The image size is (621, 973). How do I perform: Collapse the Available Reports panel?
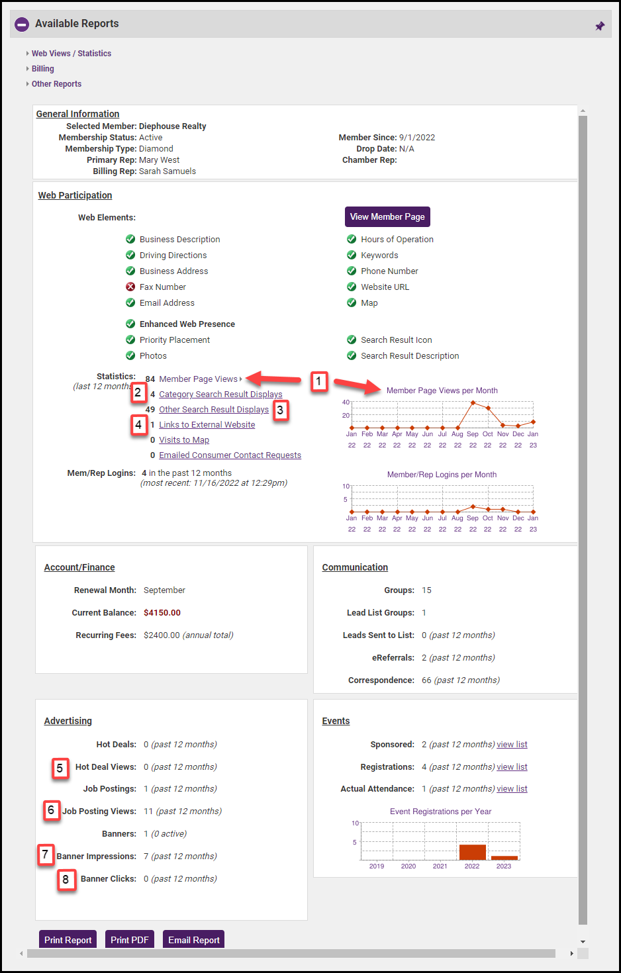[22, 24]
